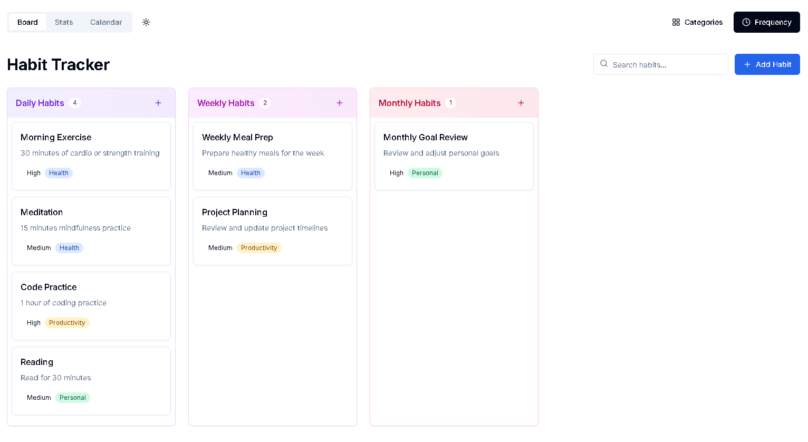The image size is (808, 442).
Task: Click the plus icon in Daily Habits header
Action: pyautogui.click(x=158, y=103)
